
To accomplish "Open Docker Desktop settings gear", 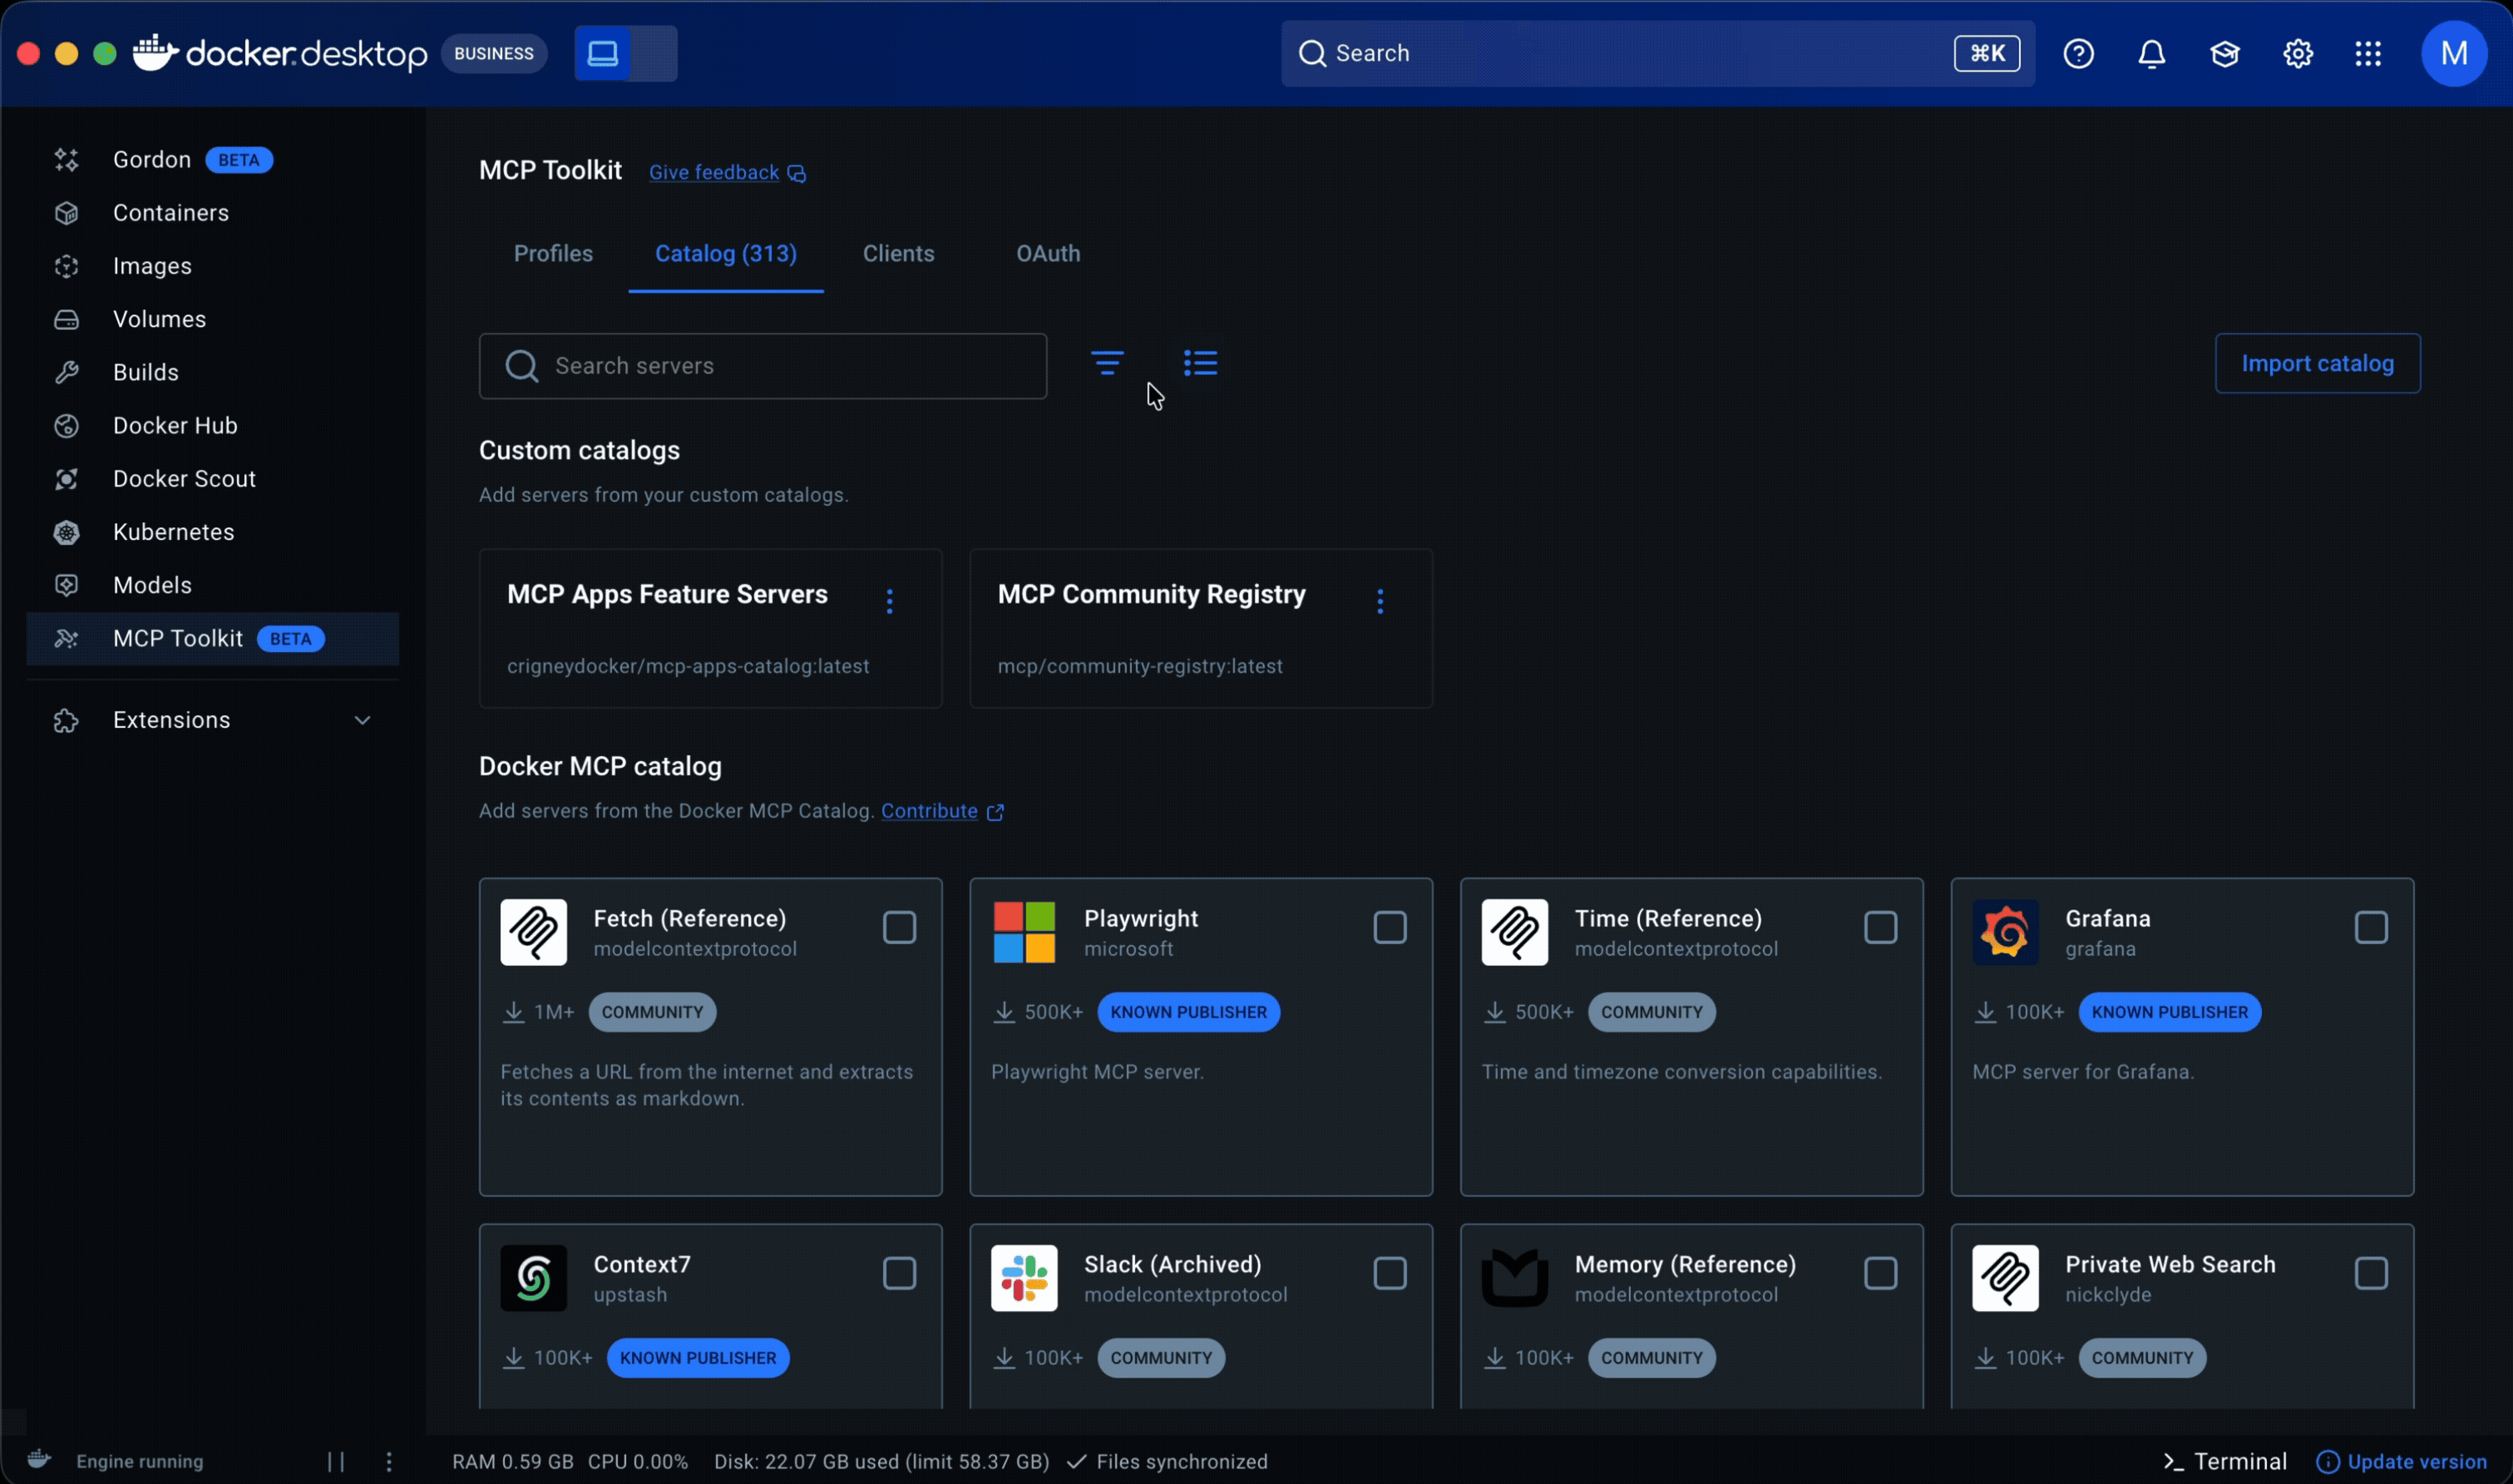I will click(2297, 54).
